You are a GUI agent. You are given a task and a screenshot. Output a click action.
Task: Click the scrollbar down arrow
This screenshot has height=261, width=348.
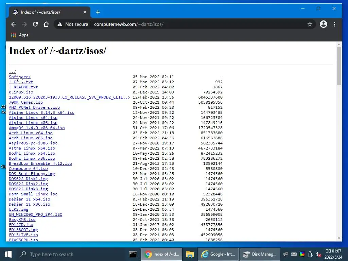coord(339,238)
